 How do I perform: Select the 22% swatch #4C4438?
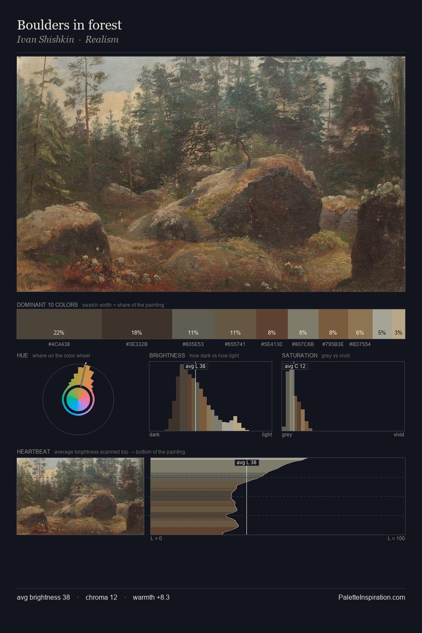59,324
